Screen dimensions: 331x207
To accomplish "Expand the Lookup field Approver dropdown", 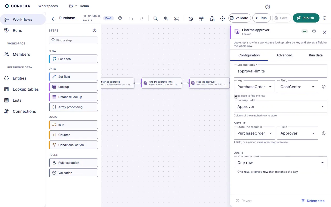I will tap(281, 107).
